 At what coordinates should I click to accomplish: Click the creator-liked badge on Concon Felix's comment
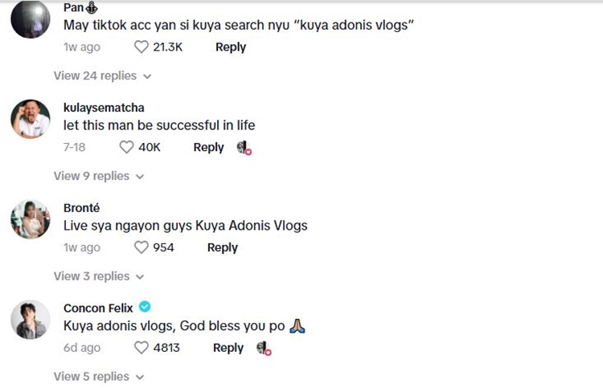click(264, 348)
